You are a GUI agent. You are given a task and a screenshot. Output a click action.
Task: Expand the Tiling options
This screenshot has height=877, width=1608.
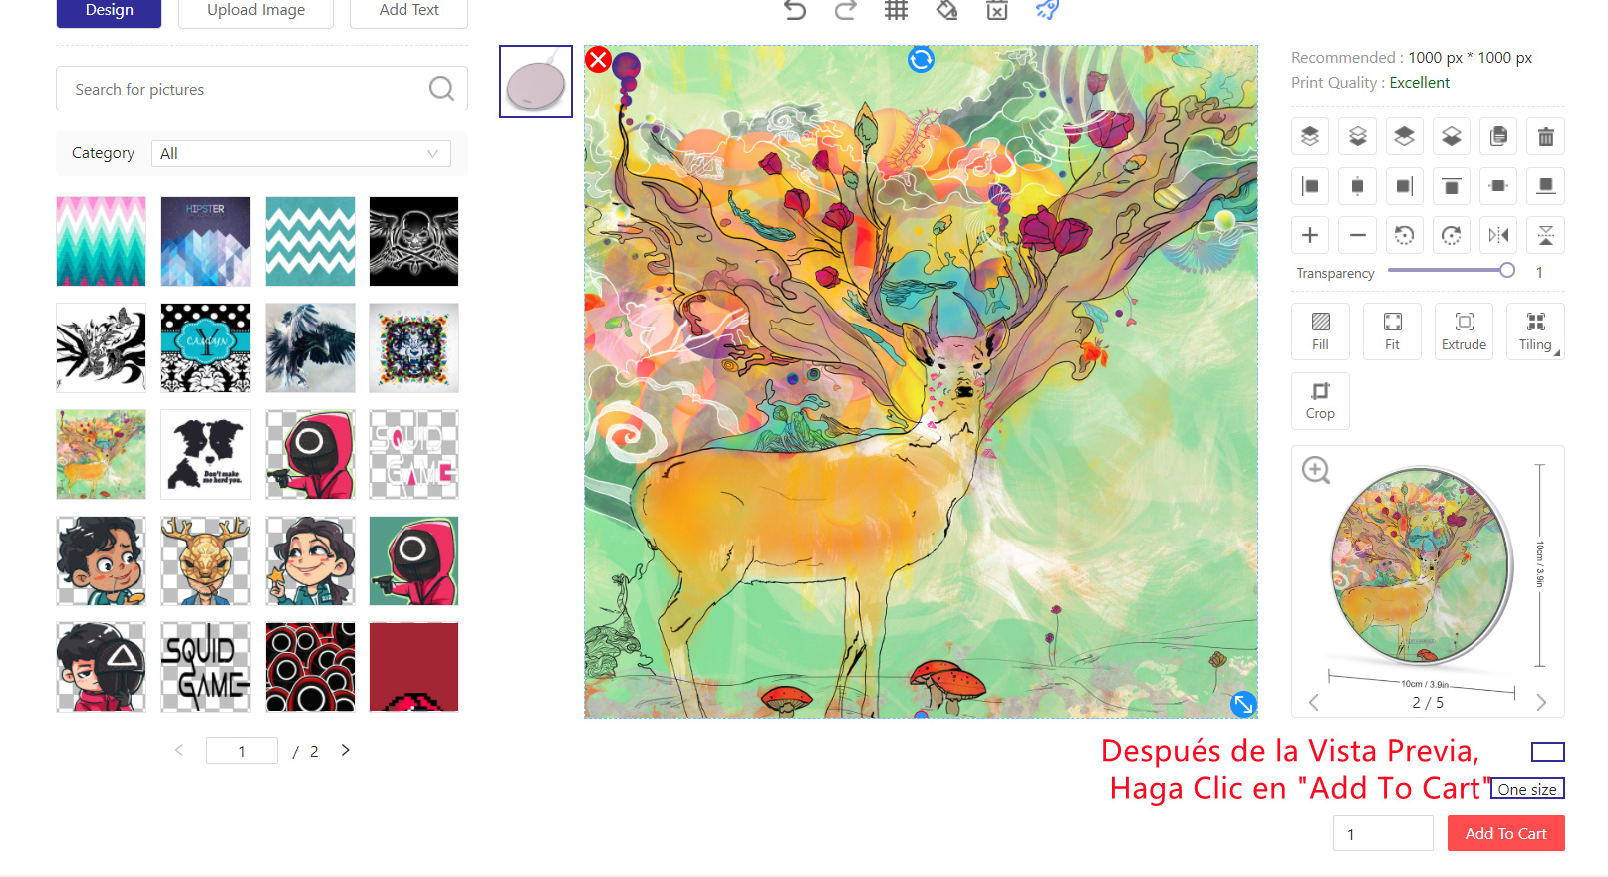(x=1535, y=331)
